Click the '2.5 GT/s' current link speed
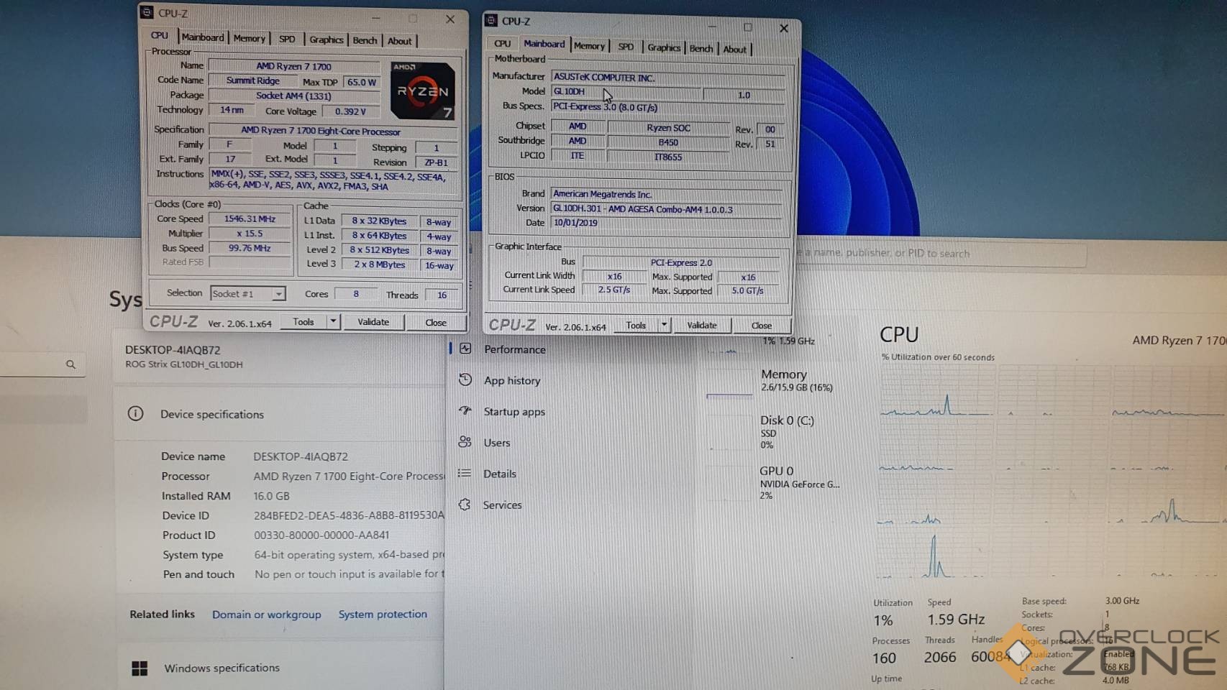 (x=613, y=290)
